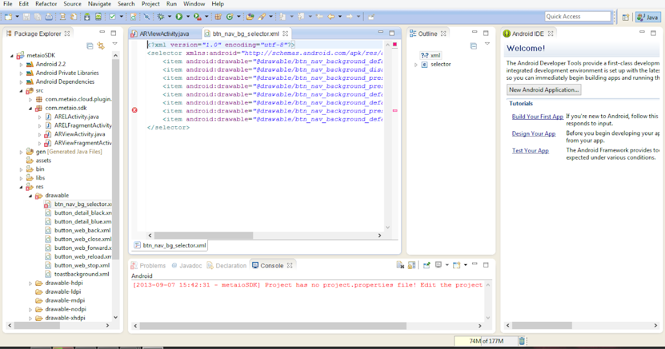Click the Open Type toolbar icon

(250, 17)
